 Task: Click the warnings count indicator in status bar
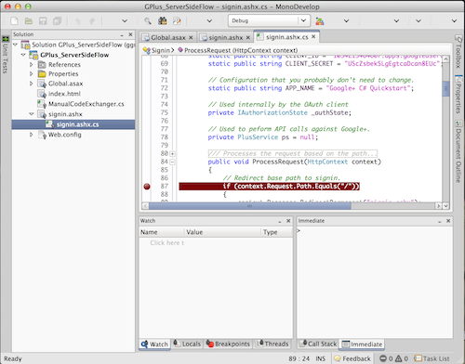(x=402, y=358)
